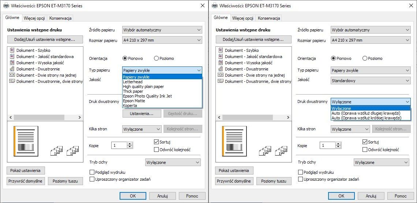Select Dokument - Szybko preset icon in right window
Screen dimensions: 417x203
point(221,50)
